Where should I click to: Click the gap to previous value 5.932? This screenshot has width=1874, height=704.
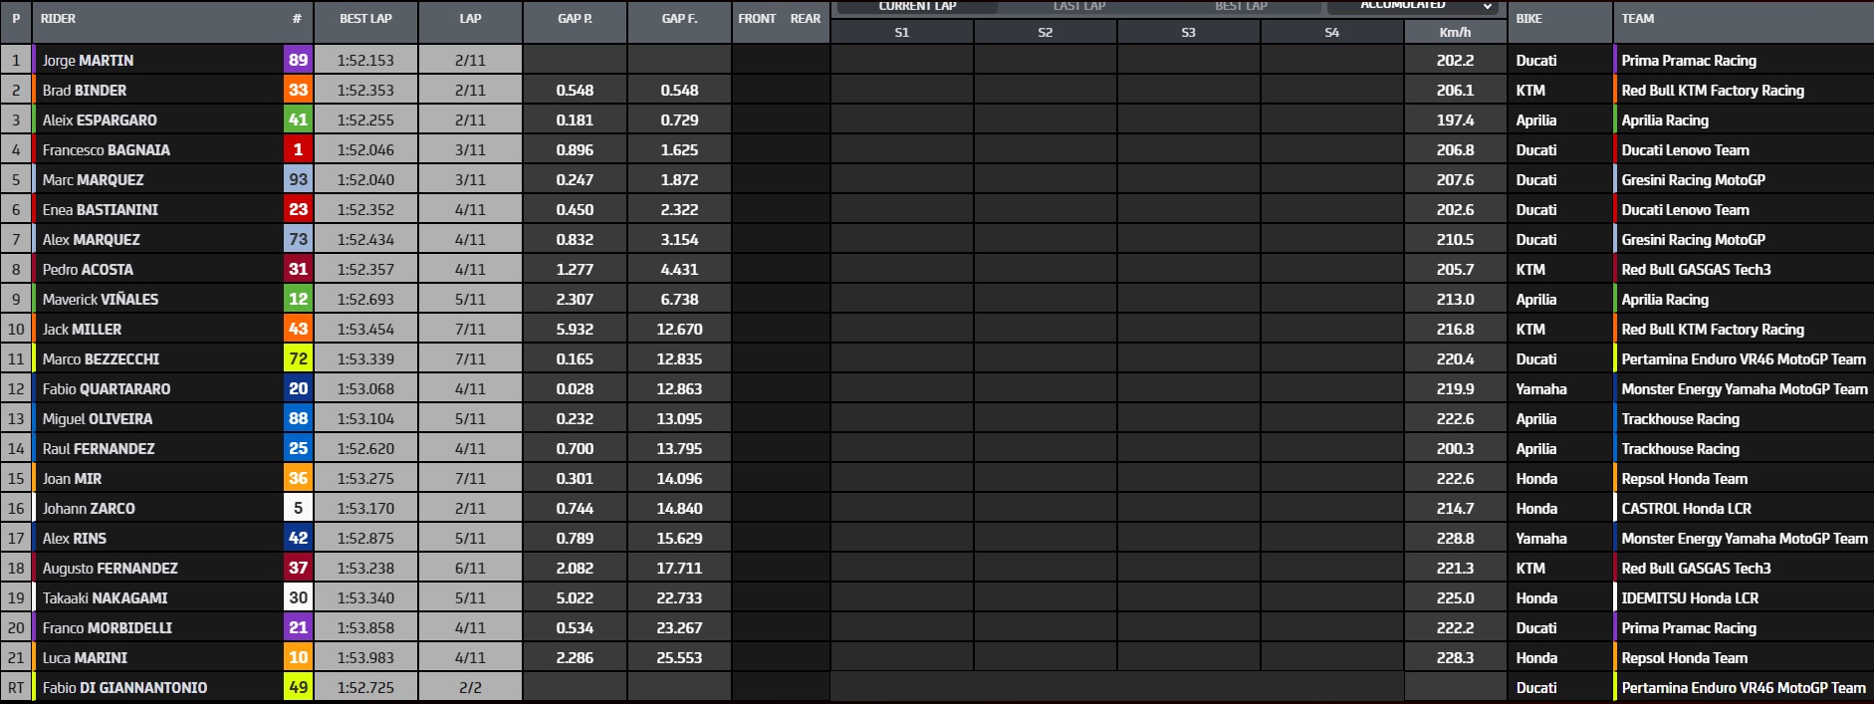(575, 330)
